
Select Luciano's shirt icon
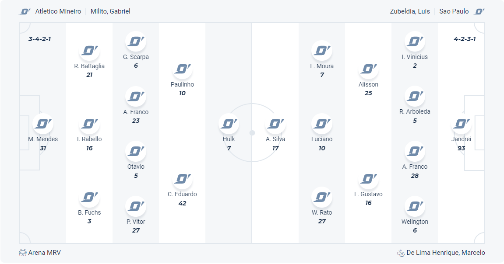click(322, 124)
